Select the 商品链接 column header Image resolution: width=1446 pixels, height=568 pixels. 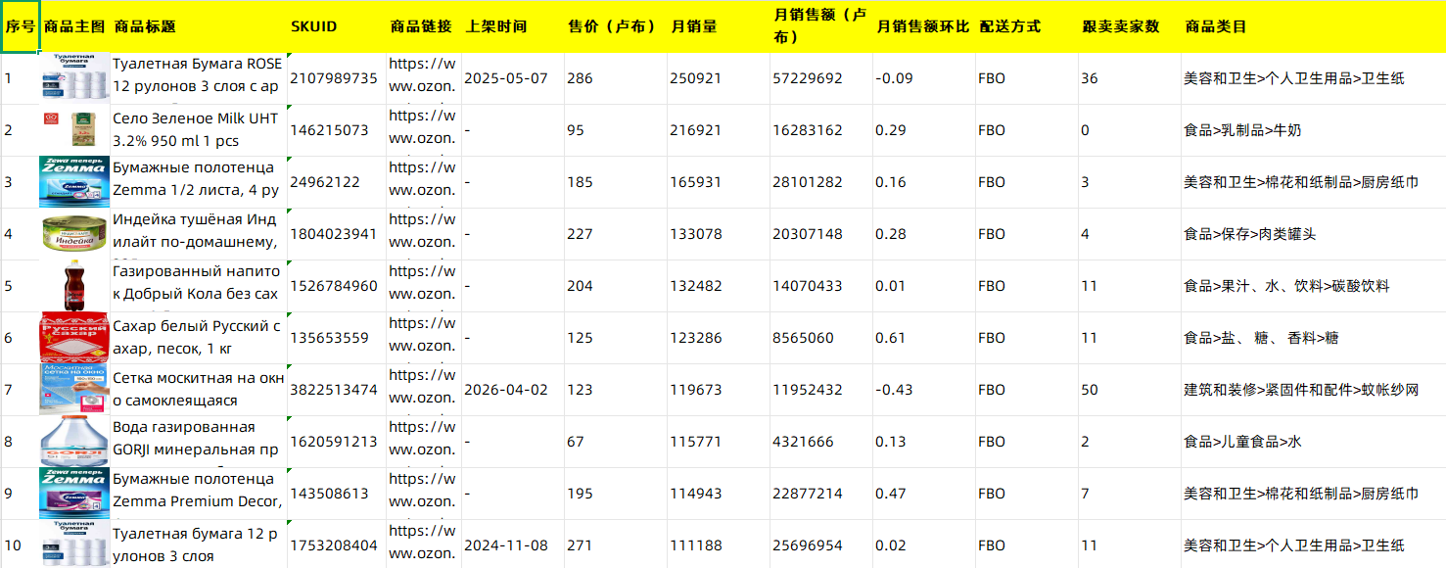424,26
